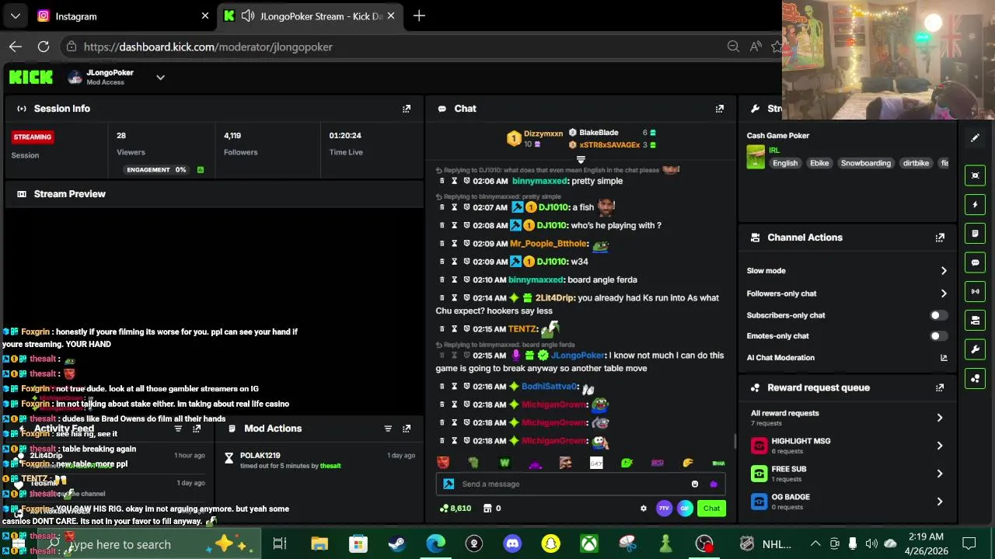Viewport: 995px width, 559px height.
Task: Open the GIF picker button
Action: [x=685, y=509]
